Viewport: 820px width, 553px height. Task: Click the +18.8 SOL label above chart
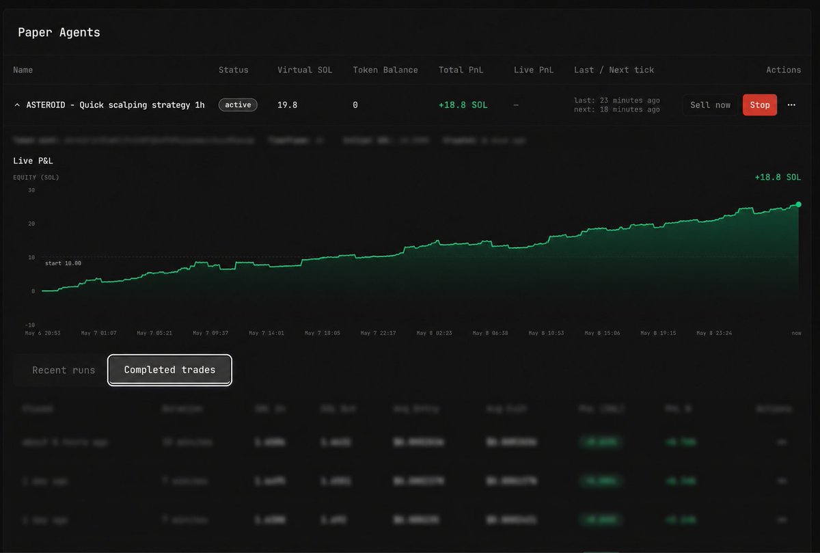[778, 177]
